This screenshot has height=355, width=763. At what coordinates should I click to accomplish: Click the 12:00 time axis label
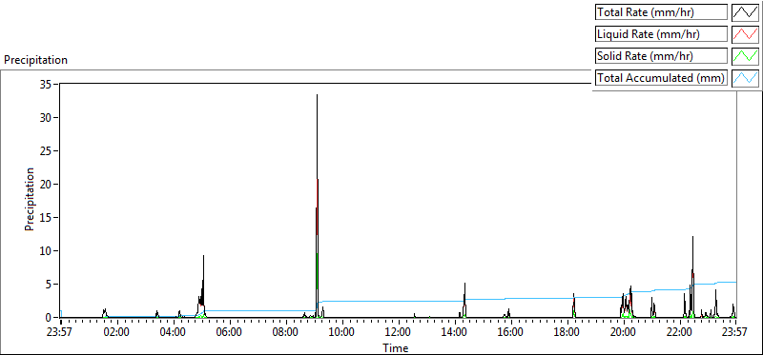coord(399,333)
